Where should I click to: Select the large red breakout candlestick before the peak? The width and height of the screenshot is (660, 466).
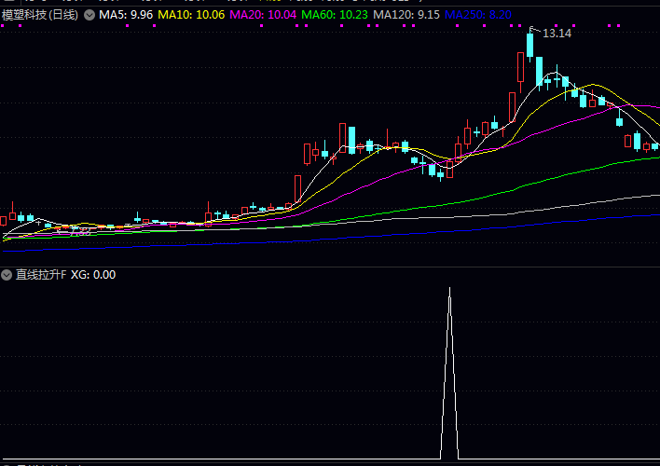coord(519,67)
